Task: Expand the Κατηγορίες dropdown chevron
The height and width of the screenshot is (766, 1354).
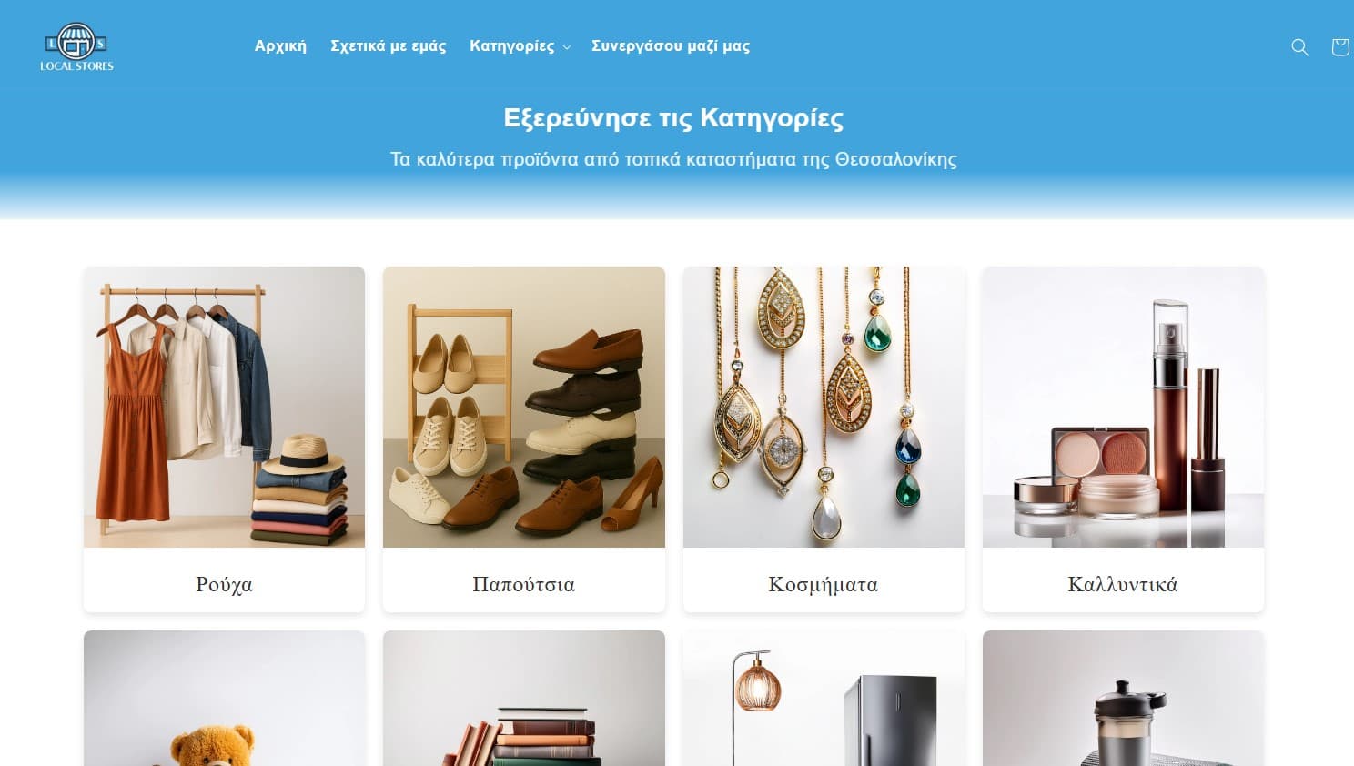Action: tap(567, 47)
